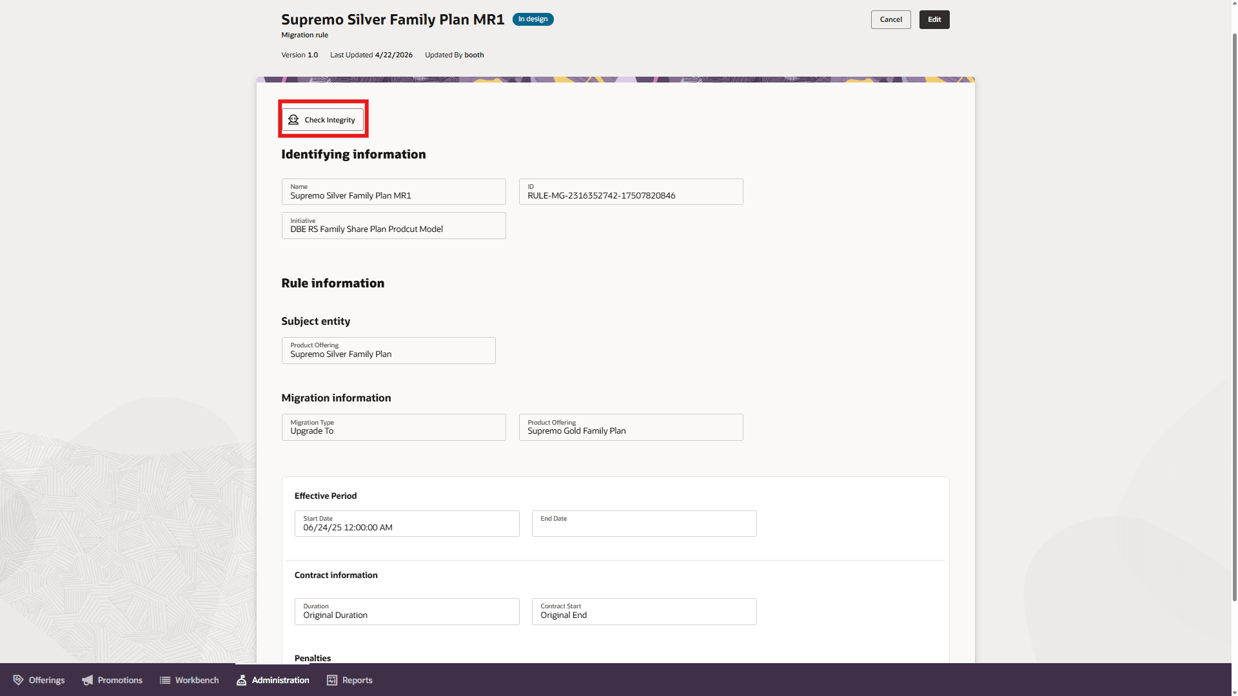This screenshot has height=696, width=1238.
Task: Click the Duration field
Action: (x=407, y=612)
